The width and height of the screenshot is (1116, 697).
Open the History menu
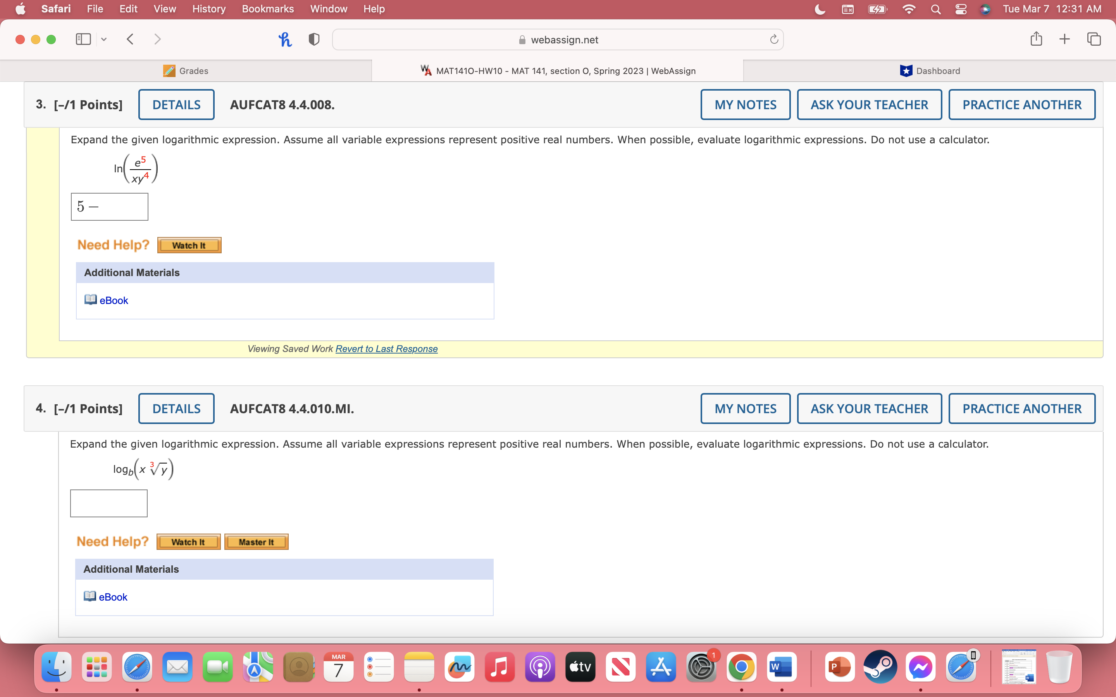click(x=208, y=9)
